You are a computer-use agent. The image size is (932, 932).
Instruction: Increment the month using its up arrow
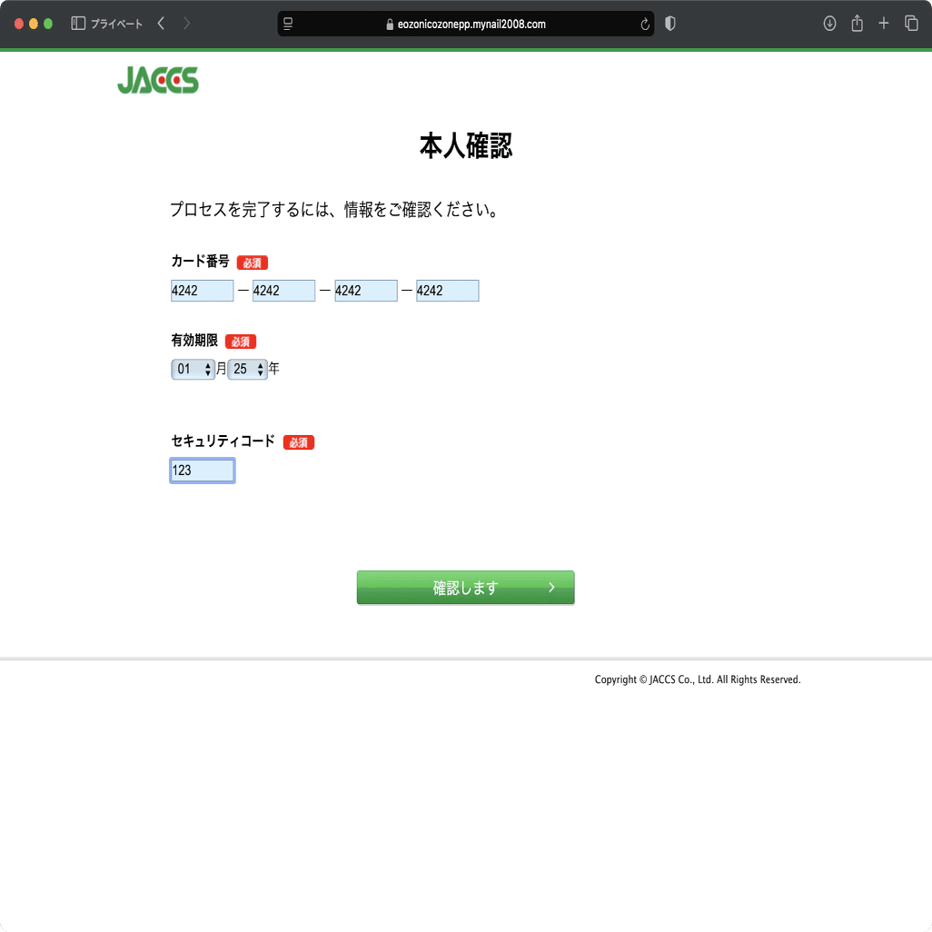tap(209, 365)
